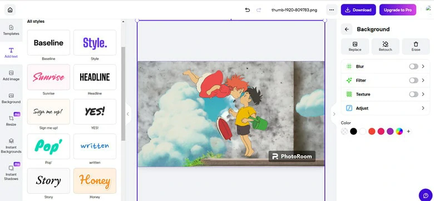Choose the written text style
Viewport: 434px width, 201px height.
click(x=95, y=147)
